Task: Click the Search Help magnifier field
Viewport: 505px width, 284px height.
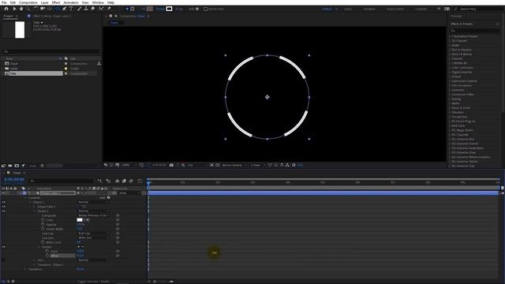Action: [477, 9]
